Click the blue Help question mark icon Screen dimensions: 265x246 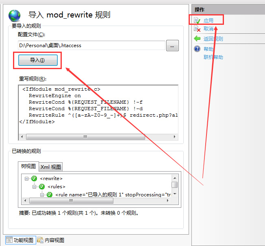[197, 49]
